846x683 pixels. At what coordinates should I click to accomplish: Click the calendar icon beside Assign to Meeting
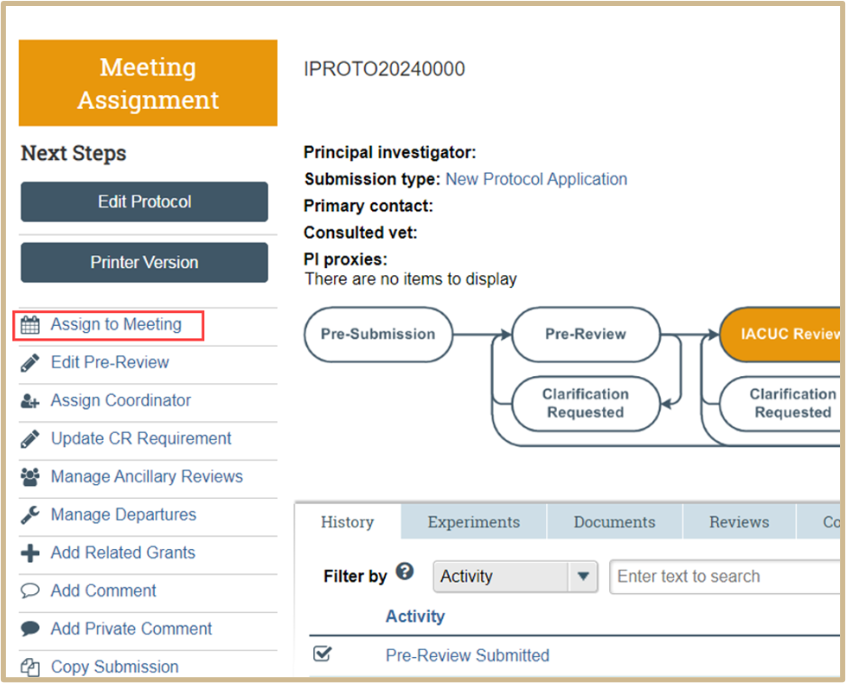30,325
